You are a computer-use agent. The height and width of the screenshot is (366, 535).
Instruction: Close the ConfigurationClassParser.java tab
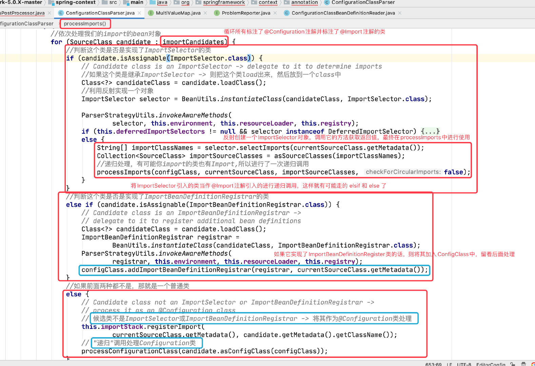(139, 13)
